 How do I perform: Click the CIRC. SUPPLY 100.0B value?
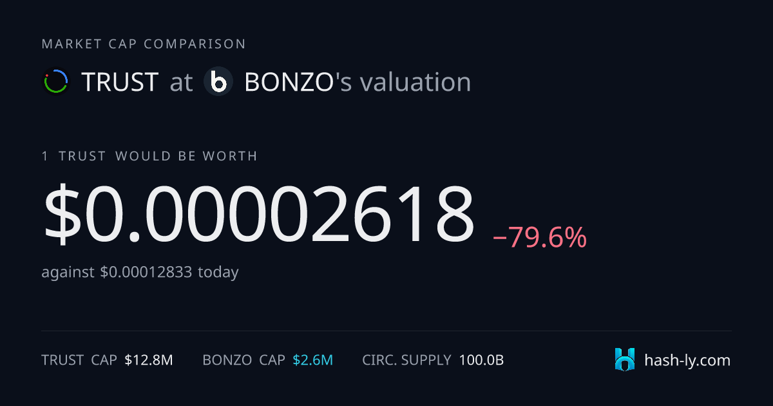(481, 360)
